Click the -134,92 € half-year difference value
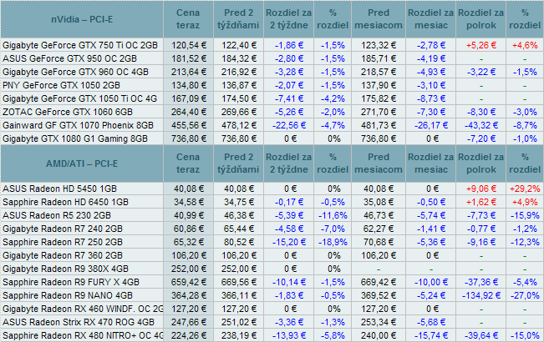Screen dimensions: 544x342 click(x=481, y=295)
